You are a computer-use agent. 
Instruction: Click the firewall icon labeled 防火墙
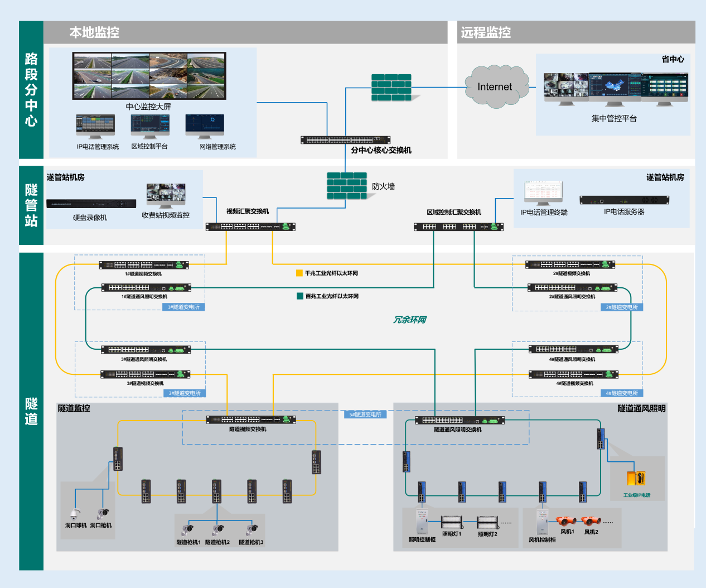(x=347, y=186)
